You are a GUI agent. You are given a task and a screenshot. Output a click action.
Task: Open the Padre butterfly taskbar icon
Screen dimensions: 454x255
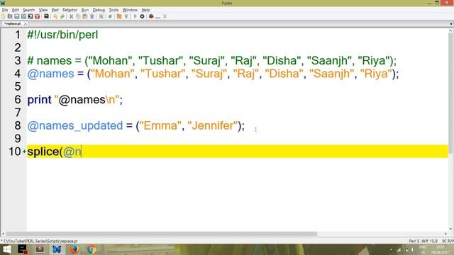(x=57, y=249)
